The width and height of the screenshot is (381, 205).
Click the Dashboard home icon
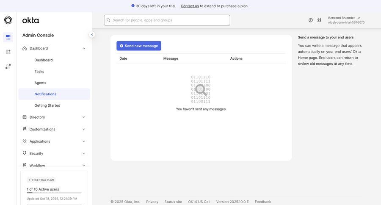coord(25,48)
